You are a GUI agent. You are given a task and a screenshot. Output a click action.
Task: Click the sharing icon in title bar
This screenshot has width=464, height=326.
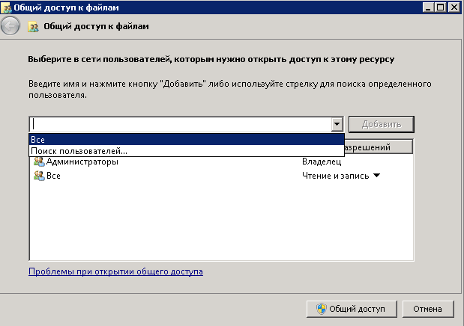coord(6,7)
